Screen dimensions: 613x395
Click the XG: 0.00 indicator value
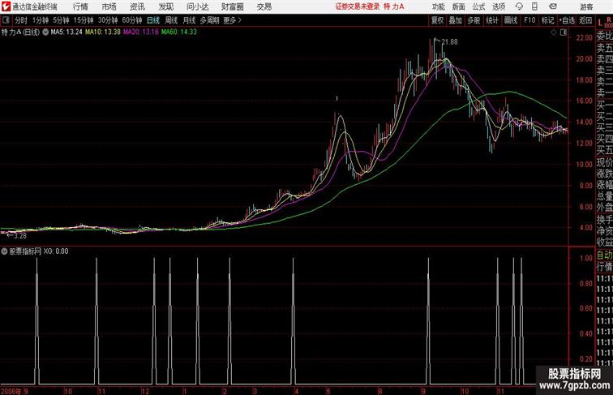[x=56, y=251]
